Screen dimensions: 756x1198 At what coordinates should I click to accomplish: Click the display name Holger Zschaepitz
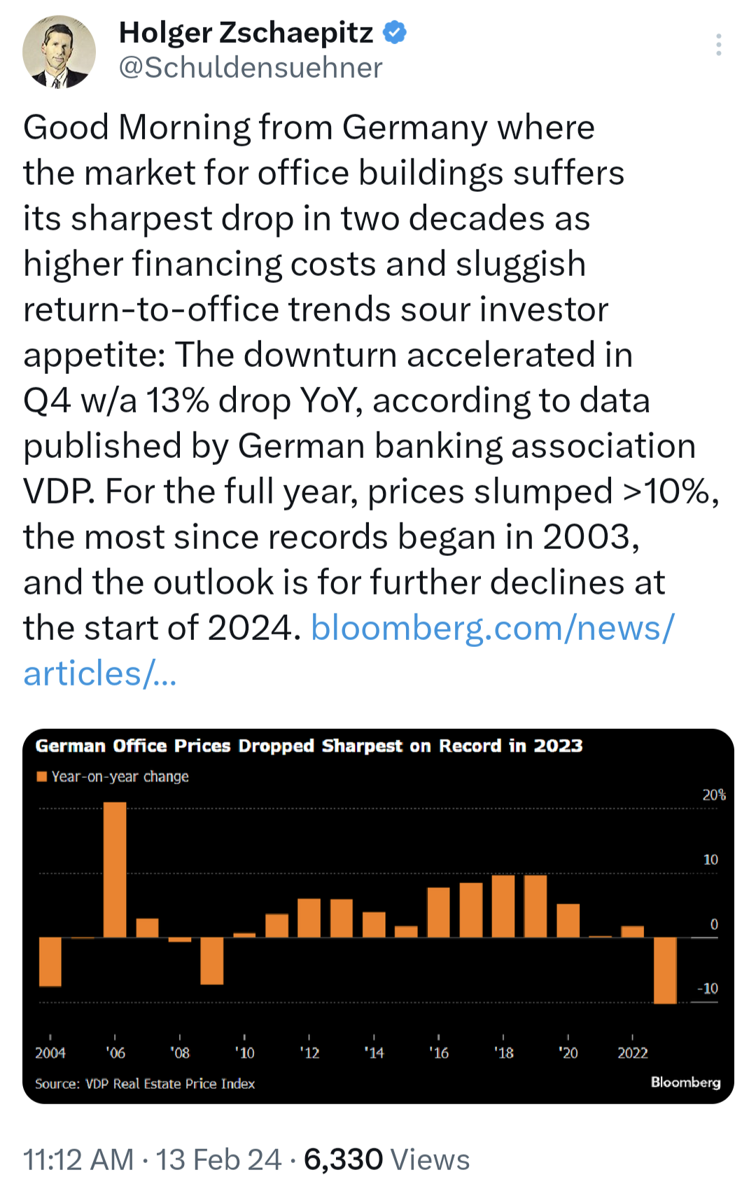[246, 32]
